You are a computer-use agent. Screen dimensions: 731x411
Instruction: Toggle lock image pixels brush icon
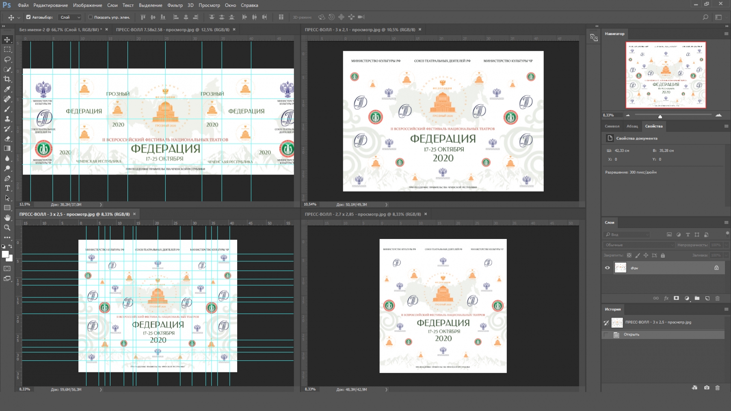coord(638,255)
